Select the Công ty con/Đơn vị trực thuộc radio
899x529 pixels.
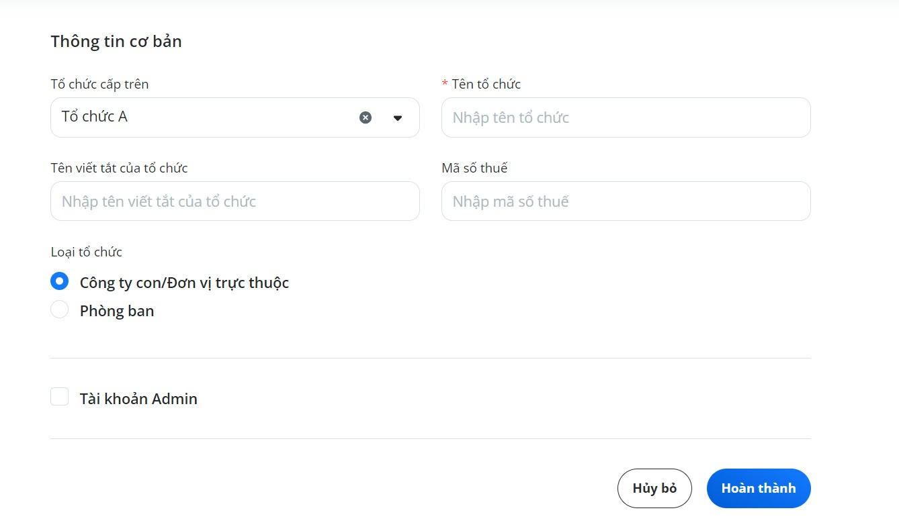click(x=60, y=281)
